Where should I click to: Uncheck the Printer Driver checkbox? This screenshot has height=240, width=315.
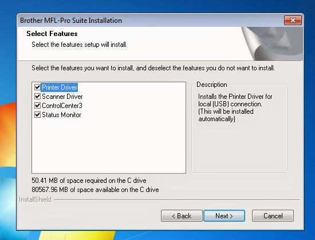[x=37, y=87]
